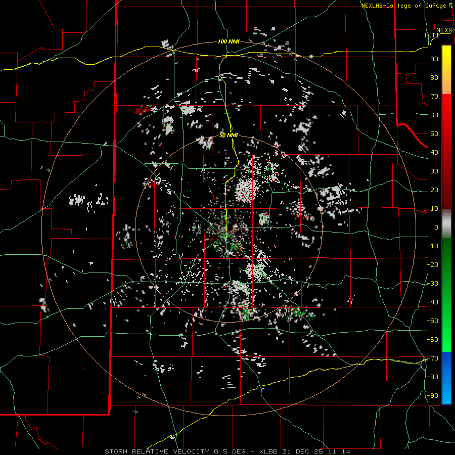Image resolution: width=455 pixels, height=455 pixels.
Task: Click the 90 value on velocity scale
Action: coord(434,59)
